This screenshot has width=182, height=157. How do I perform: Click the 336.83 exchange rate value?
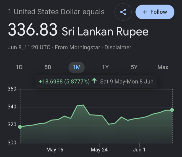click(x=33, y=30)
